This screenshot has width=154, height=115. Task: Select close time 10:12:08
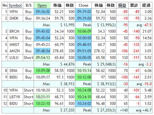[x=84, y=77]
